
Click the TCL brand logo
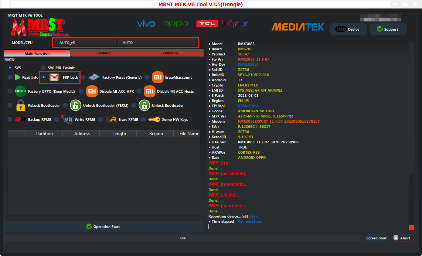[207, 24]
